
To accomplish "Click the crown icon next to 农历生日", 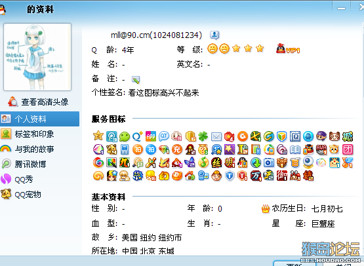I will (x=266, y=209).
